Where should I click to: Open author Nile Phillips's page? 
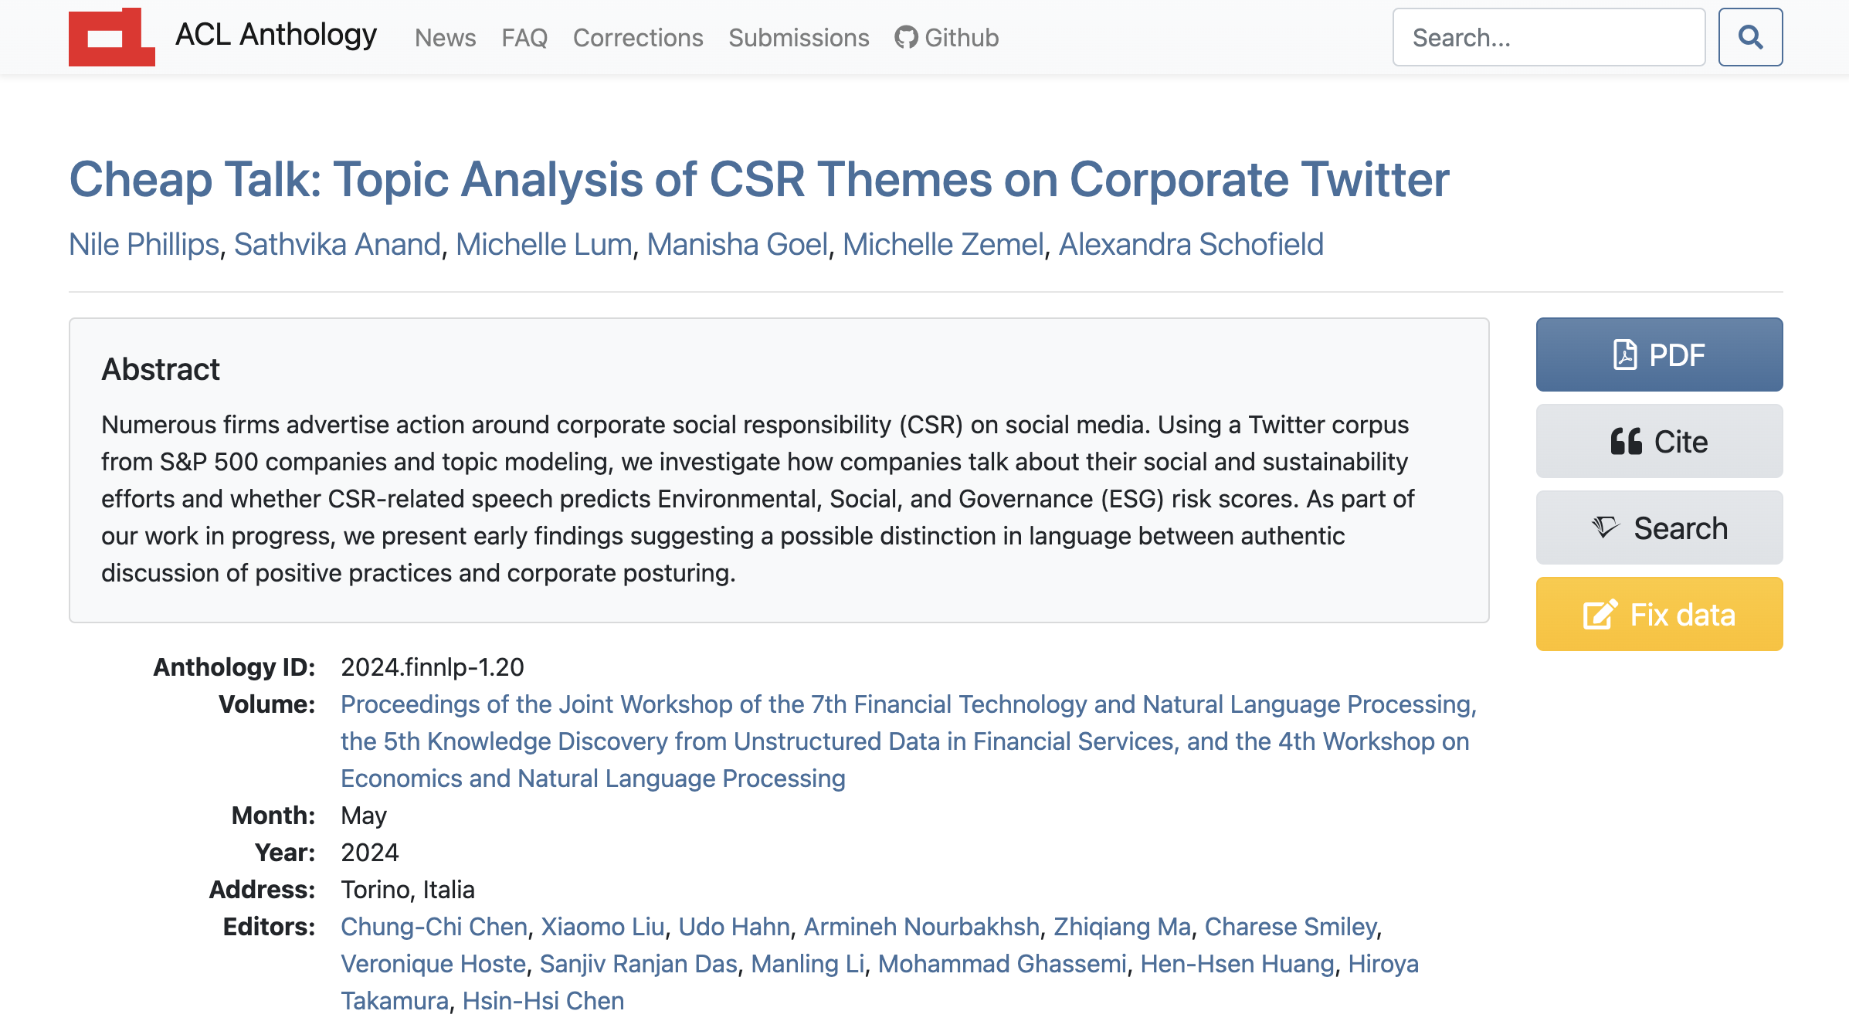pos(144,244)
